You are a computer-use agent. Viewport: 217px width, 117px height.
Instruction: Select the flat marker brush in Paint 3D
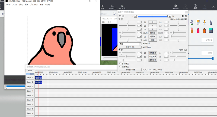[x=198, y=22]
